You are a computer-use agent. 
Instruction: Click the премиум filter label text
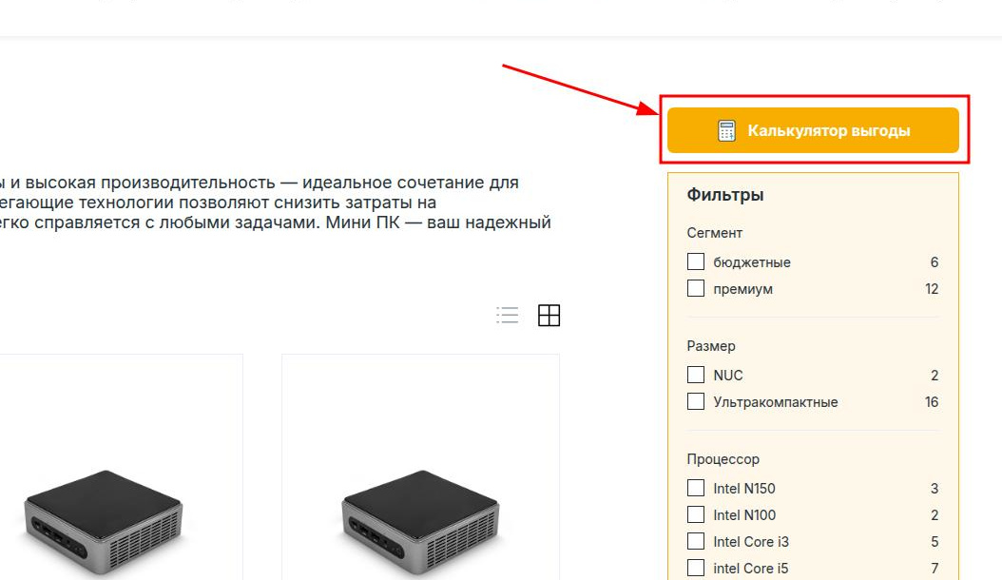pos(742,289)
